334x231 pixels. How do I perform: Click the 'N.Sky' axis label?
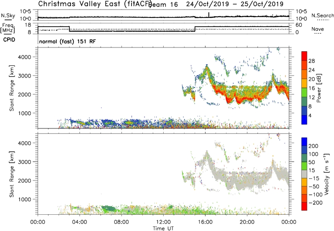8,15
